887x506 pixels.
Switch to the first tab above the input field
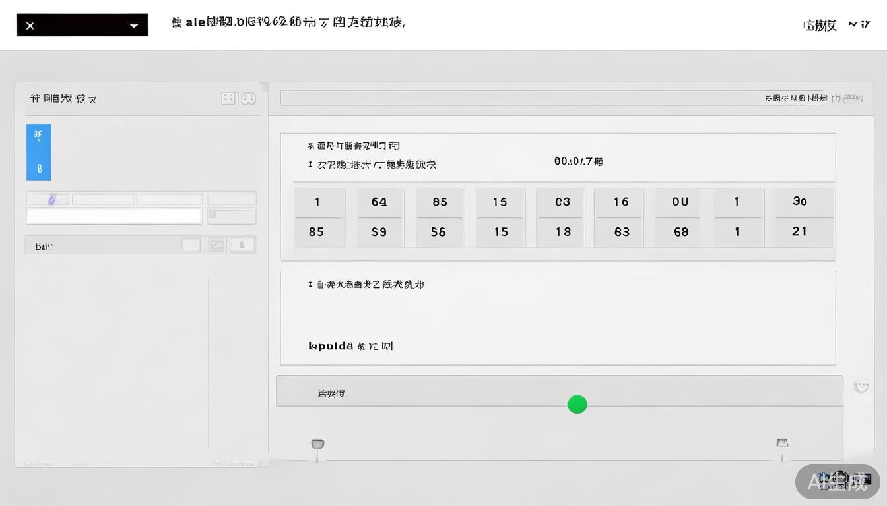pos(47,198)
